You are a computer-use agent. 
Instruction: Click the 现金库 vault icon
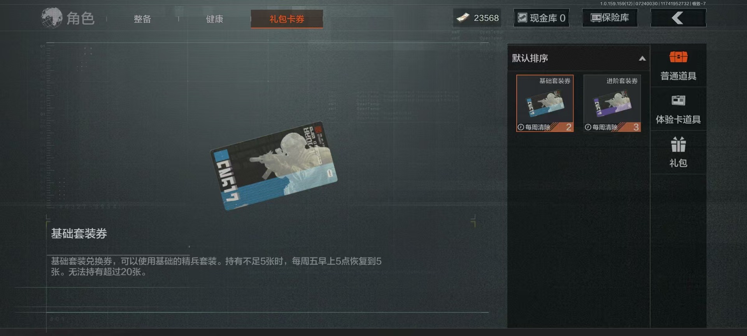point(523,18)
